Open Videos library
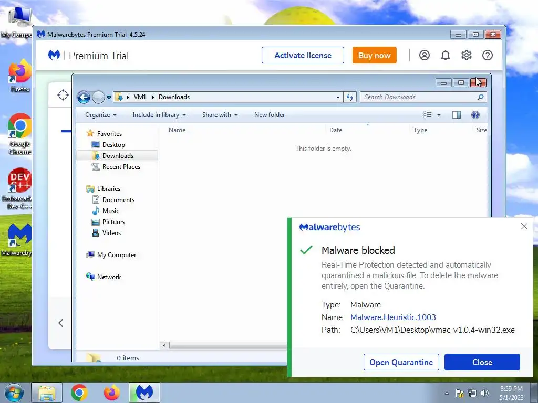538x403 pixels. (111, 232)
